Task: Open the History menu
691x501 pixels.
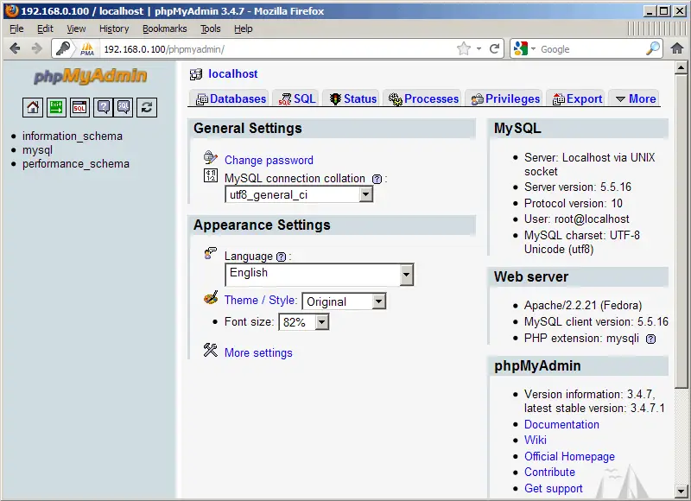Action: (114, 29)
